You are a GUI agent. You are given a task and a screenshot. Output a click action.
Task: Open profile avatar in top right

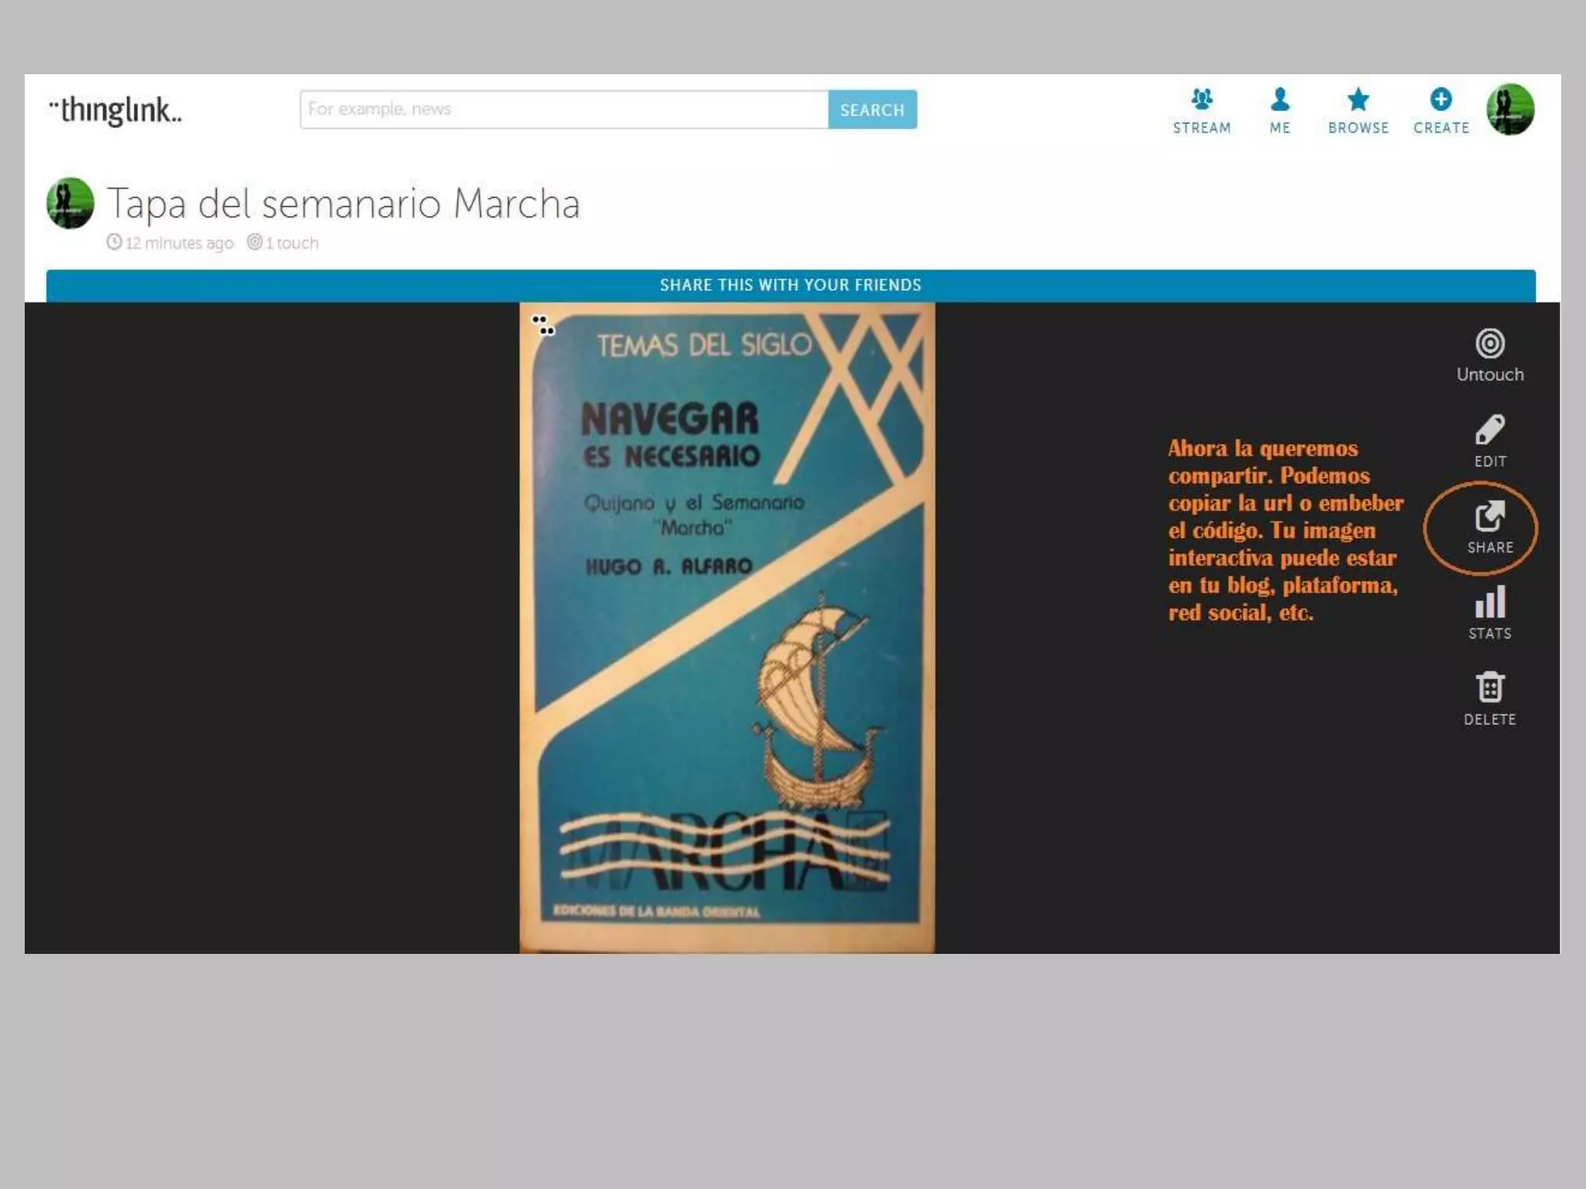pyautogui.click(x=1509, y=109)
